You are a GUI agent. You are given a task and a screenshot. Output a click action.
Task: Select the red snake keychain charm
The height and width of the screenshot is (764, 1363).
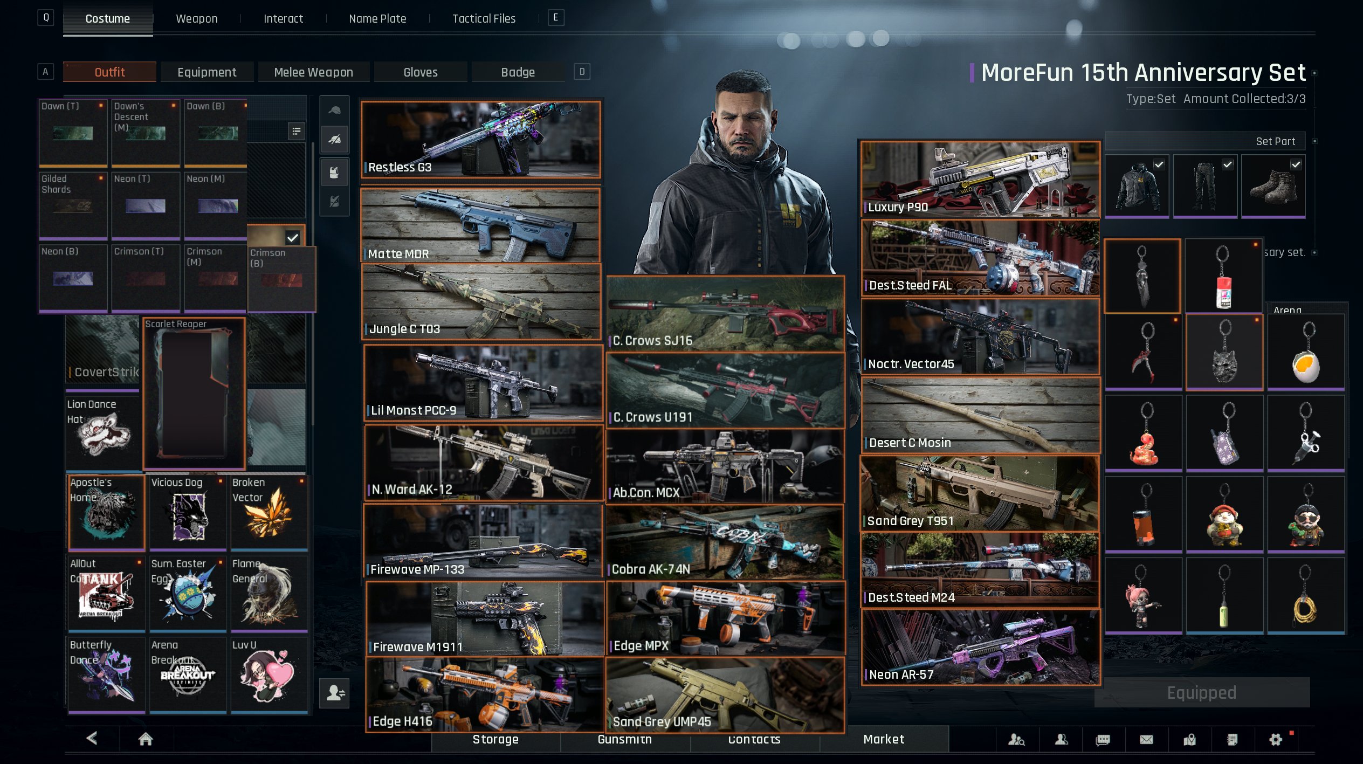click(1143, 433)
